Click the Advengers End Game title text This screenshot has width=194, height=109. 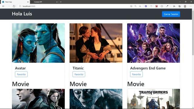[x=148, y=68]
